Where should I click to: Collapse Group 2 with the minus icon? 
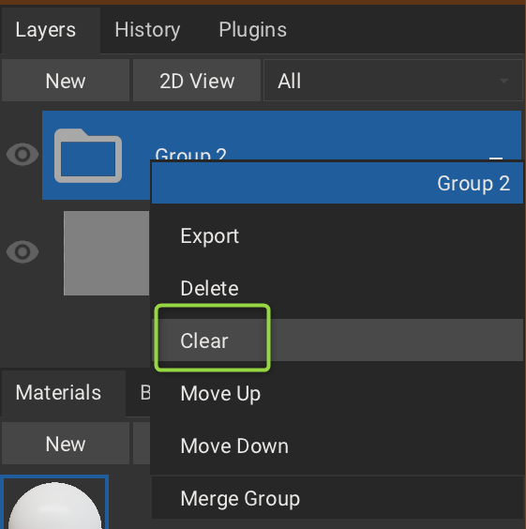[496, 158]
